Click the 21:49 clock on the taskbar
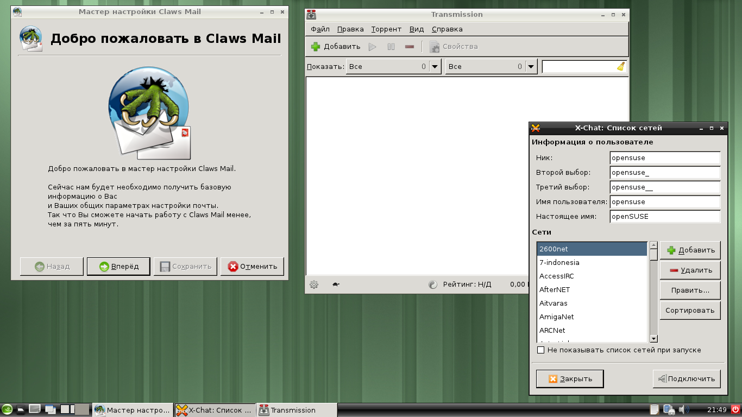742x417 pixels. 717,410
